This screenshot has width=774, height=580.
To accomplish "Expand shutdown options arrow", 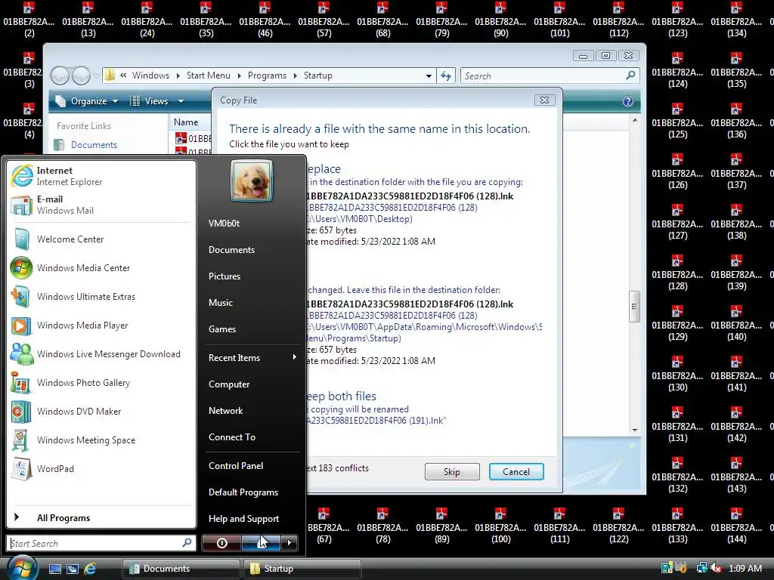I will pos(289,543).
